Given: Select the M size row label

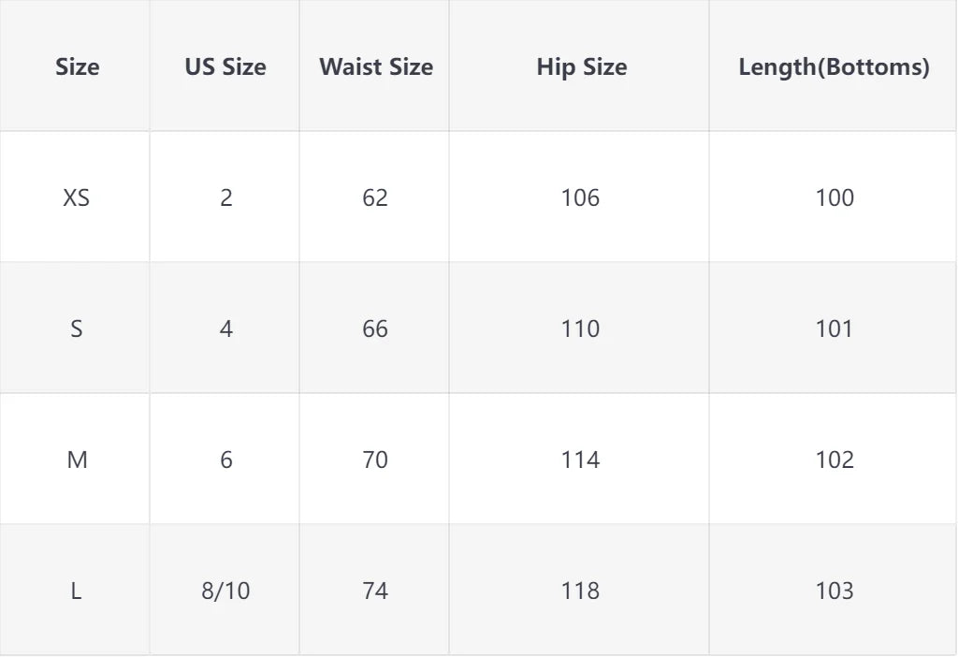Looking at the screenshot, I should [x=77, y=460].
